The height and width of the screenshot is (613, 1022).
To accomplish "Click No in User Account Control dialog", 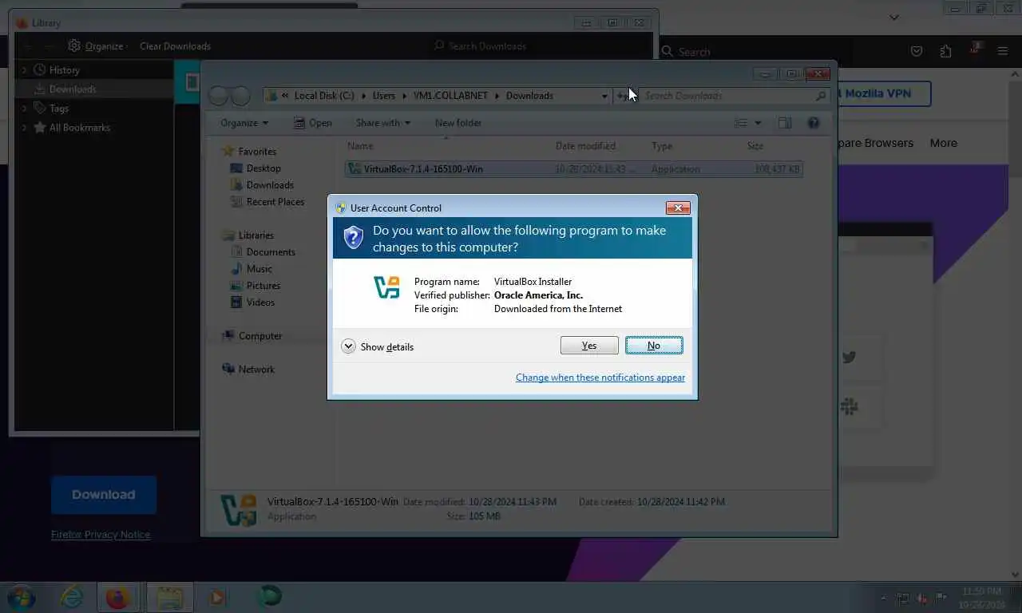I will point(654,346).
